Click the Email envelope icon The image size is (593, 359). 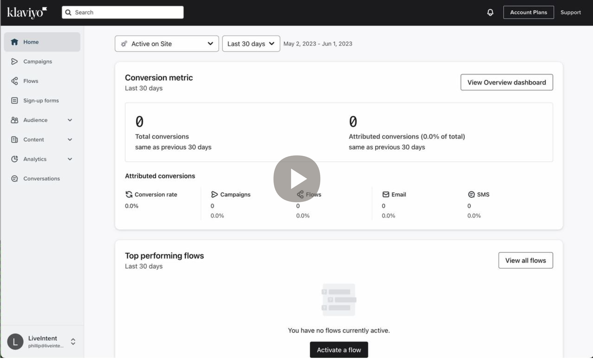pos(386,194)
